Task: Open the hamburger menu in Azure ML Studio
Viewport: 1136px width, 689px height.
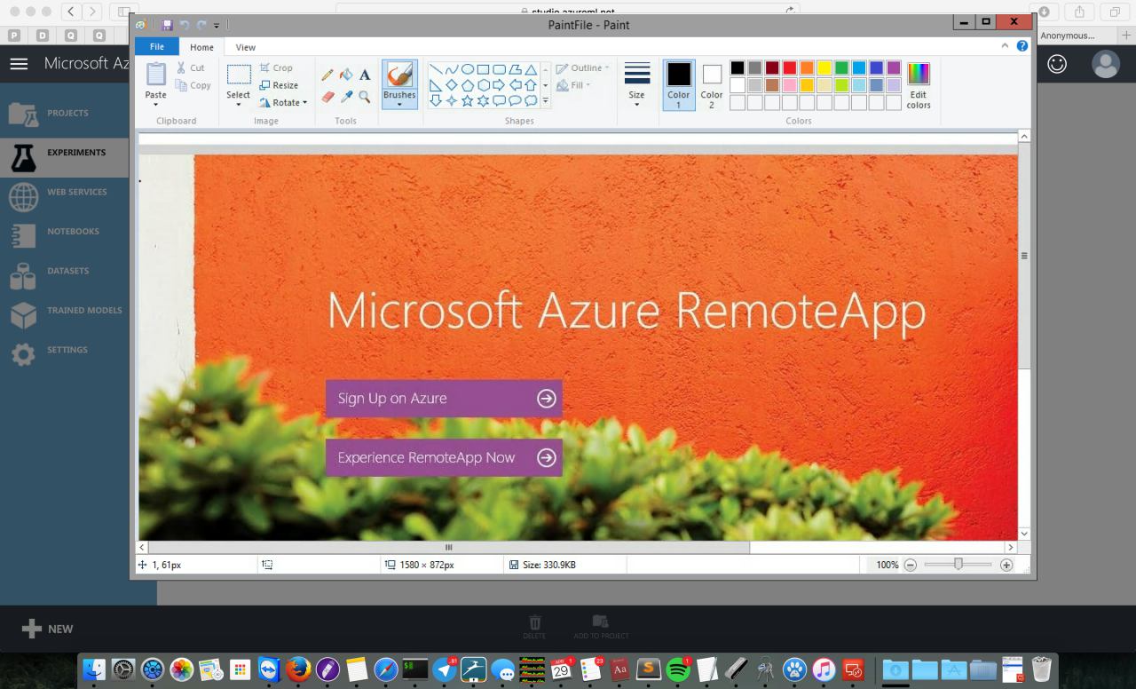Action: click(x=19, y=64)
